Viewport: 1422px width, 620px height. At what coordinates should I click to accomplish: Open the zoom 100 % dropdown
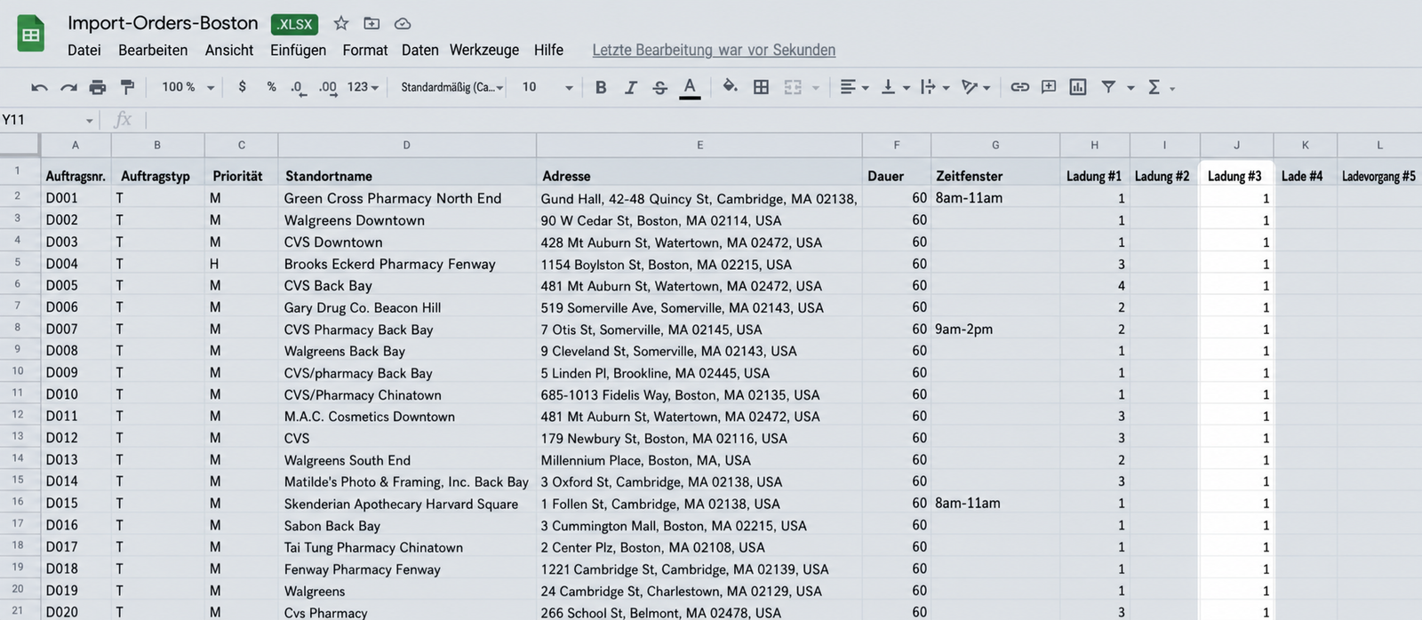coord(188,87)
